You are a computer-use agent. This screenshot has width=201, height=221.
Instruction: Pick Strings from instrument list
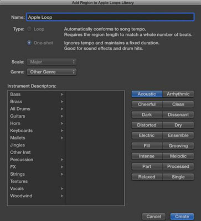[x=37, y=174]
